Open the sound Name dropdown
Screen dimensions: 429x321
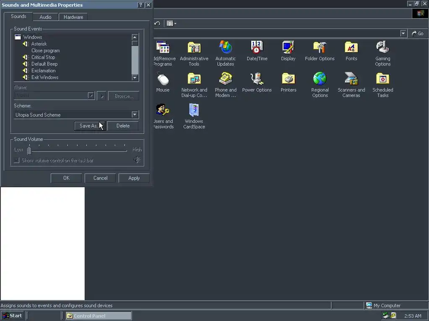click(x=91, y=96)
